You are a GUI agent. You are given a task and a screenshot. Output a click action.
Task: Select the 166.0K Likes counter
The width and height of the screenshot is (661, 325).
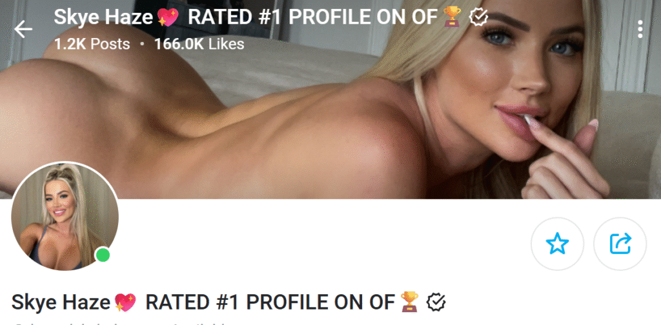[x=199, y=44]
